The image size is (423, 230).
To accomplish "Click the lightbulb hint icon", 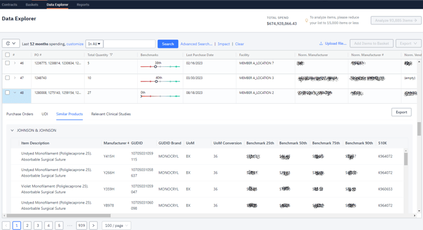I will [x=306, y=20].
